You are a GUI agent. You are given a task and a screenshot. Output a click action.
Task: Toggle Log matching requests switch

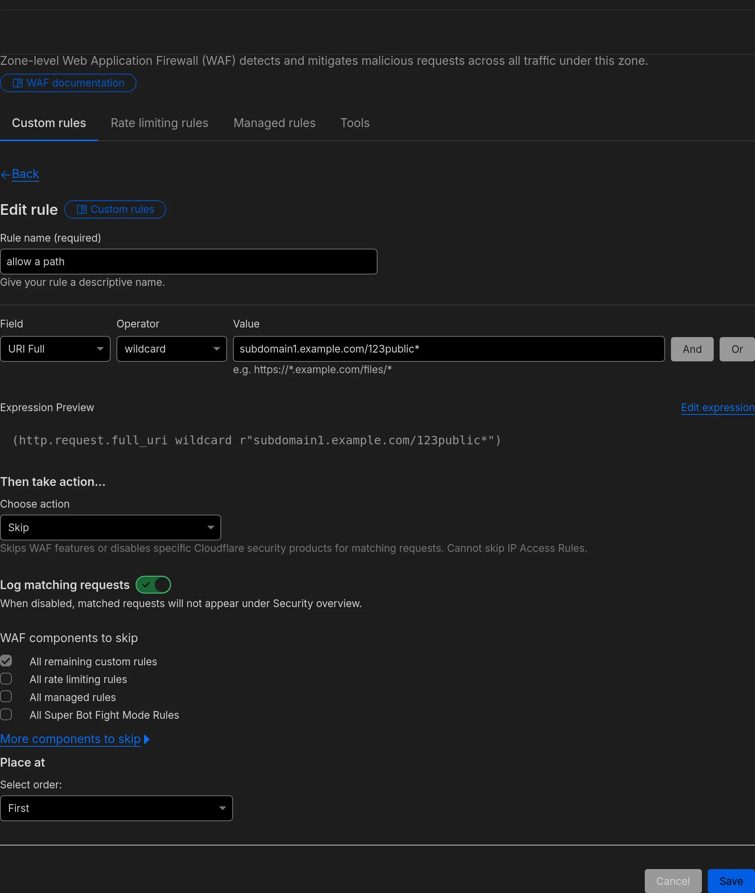[x=153, y=585]
